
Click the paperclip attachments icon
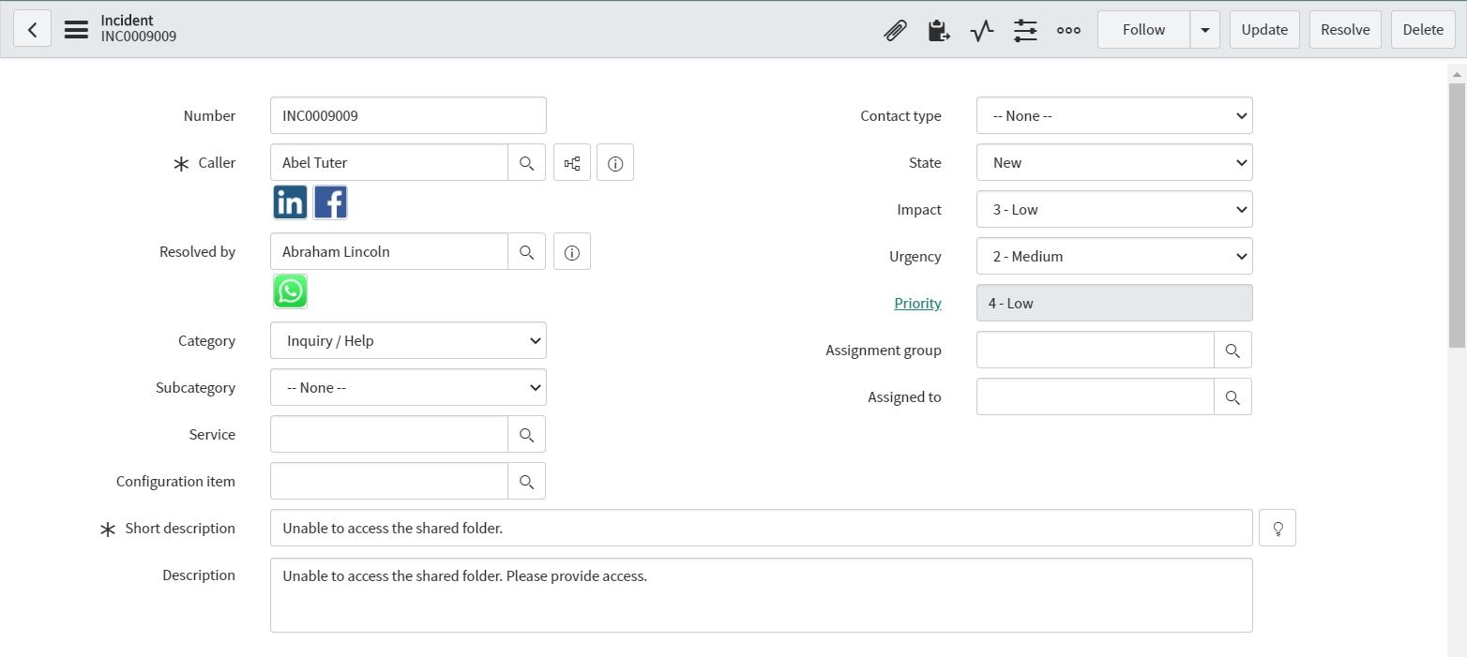click(x=895, y=30)
